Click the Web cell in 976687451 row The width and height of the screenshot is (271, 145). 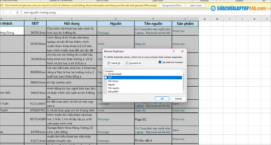(116, 110)
